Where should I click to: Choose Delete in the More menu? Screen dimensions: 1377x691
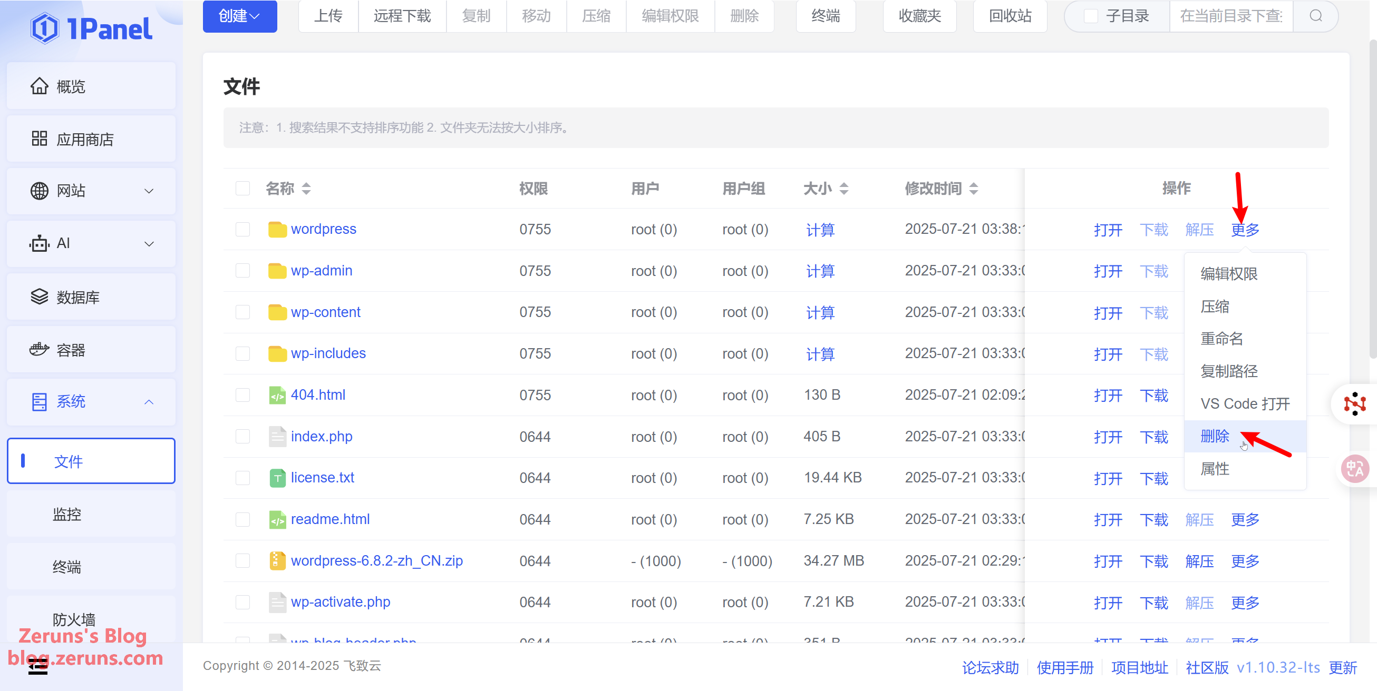coord(1245,436)
